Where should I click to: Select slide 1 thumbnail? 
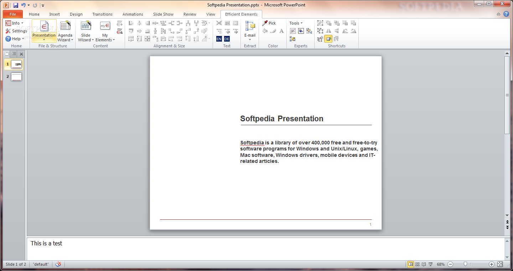point(16,64)
